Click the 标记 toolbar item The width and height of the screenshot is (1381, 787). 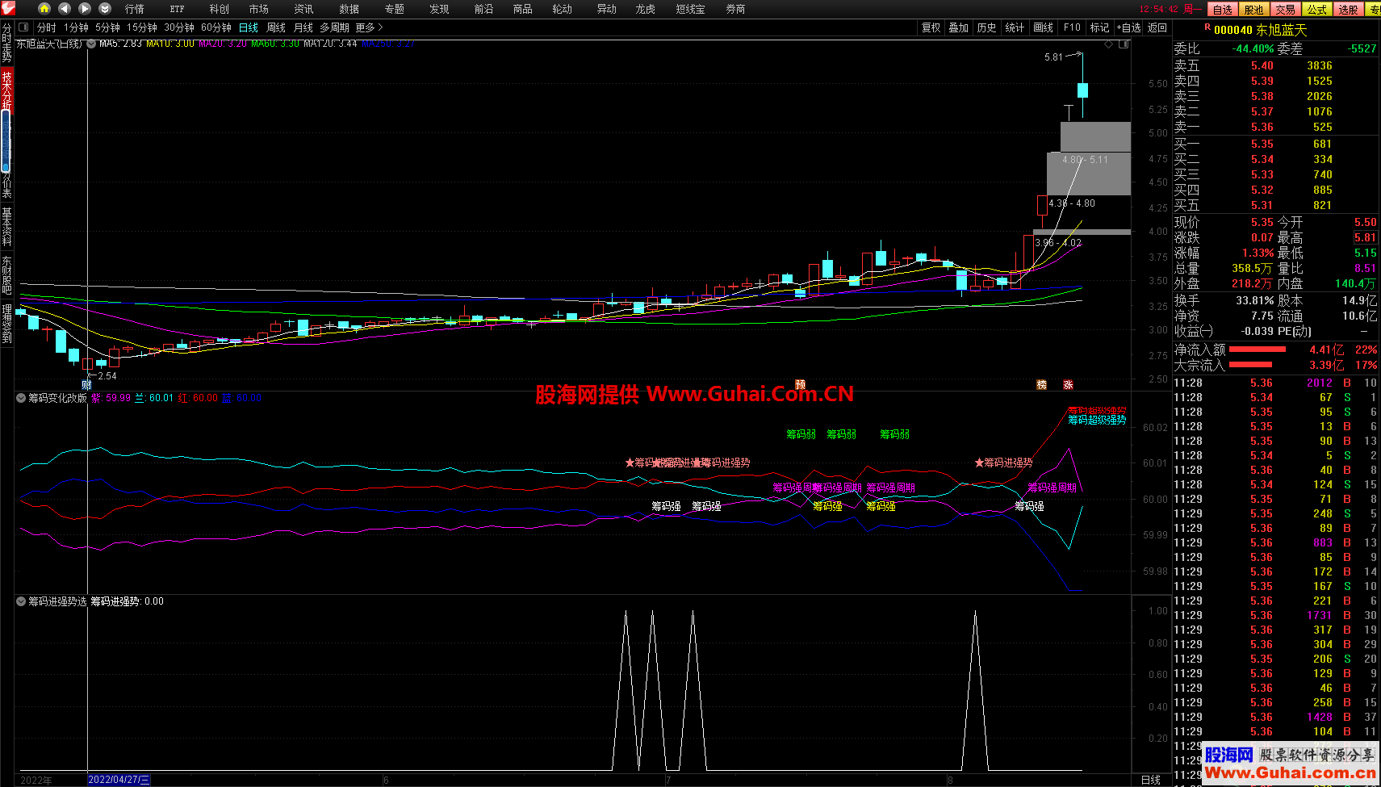(1099, 27)
